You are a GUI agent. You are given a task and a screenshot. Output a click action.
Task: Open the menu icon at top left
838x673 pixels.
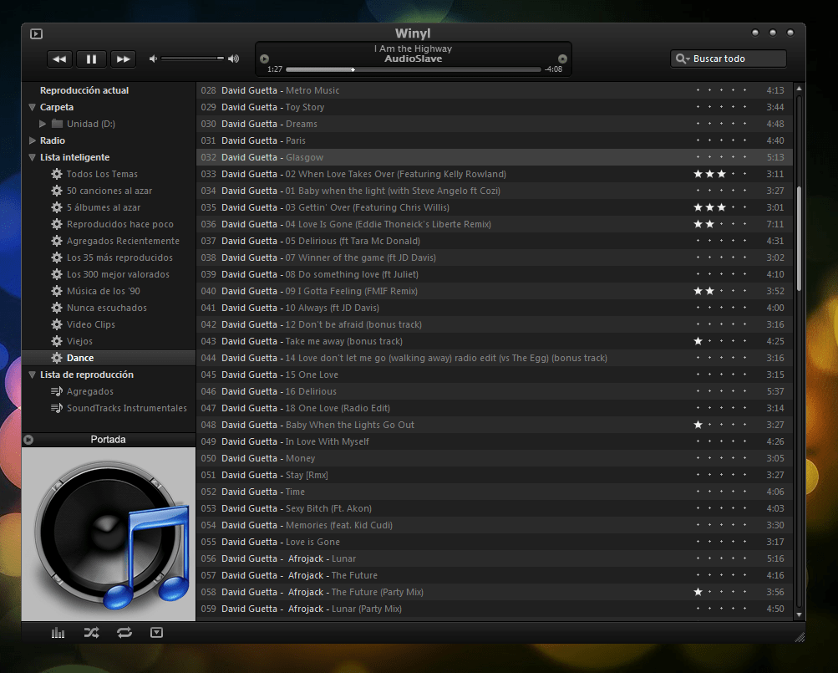click(x=35, y=33)
